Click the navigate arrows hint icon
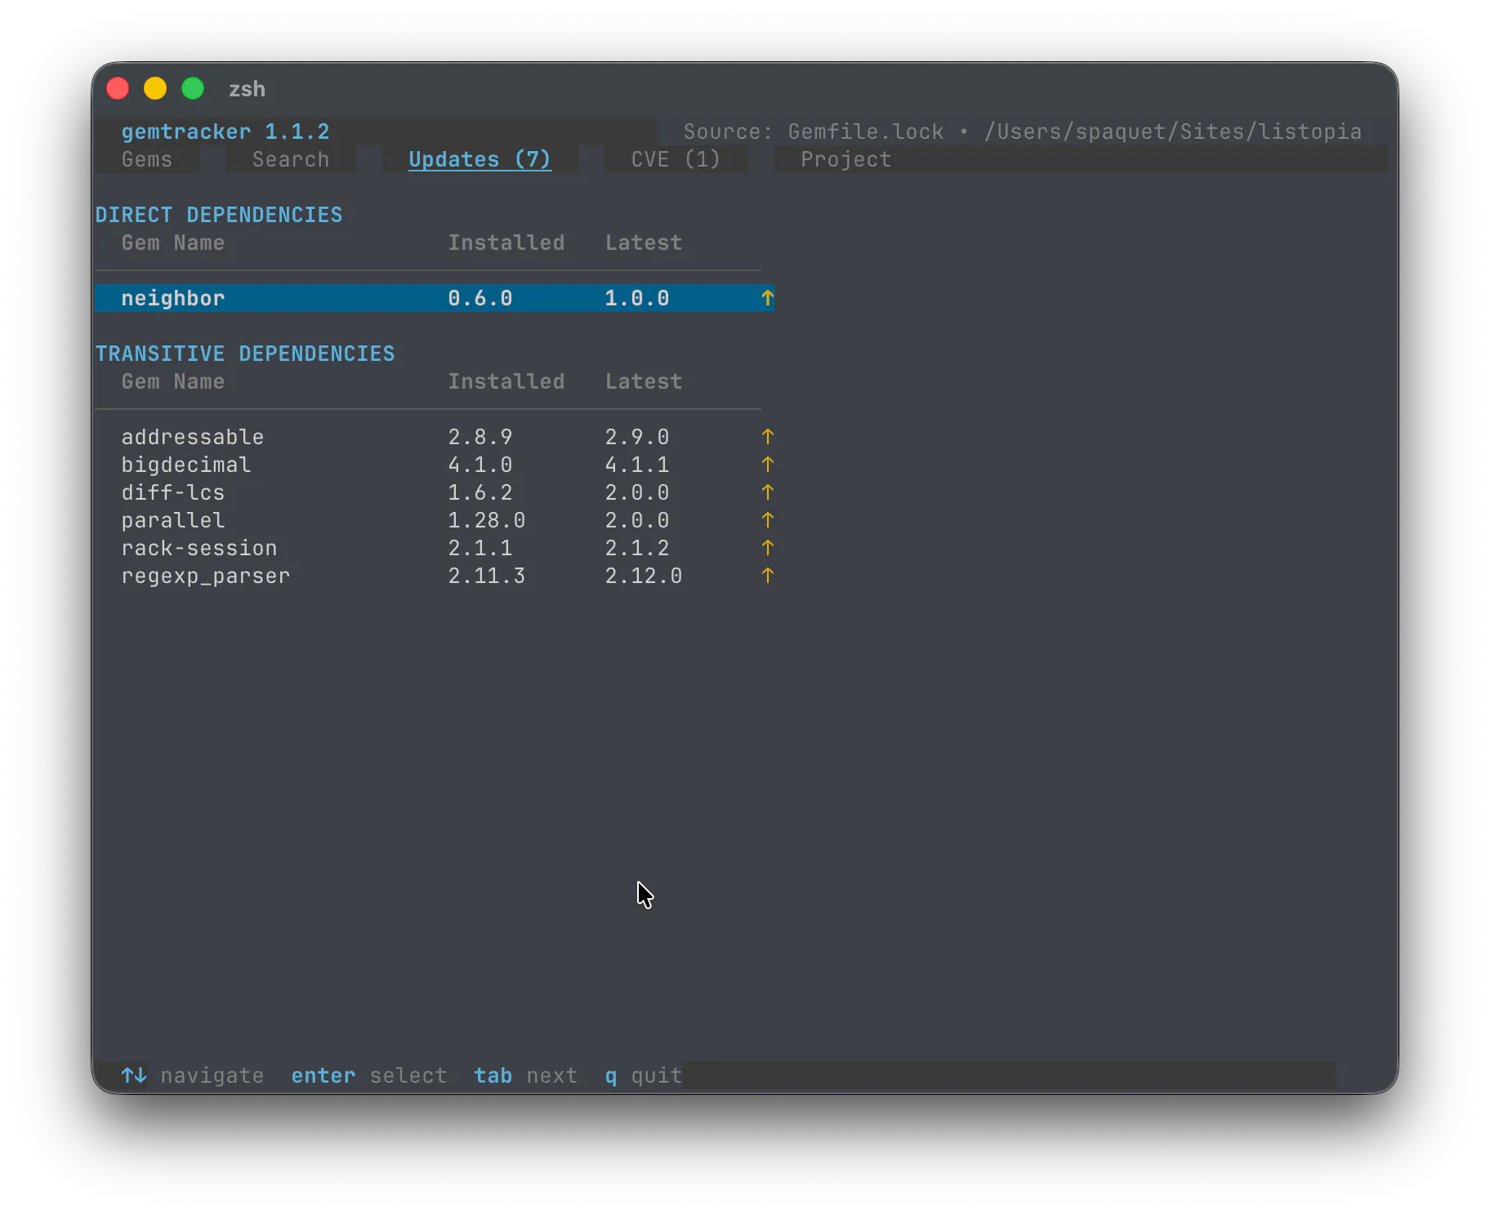Screen dimensions: 1490x1215 tap(134, 1075)
